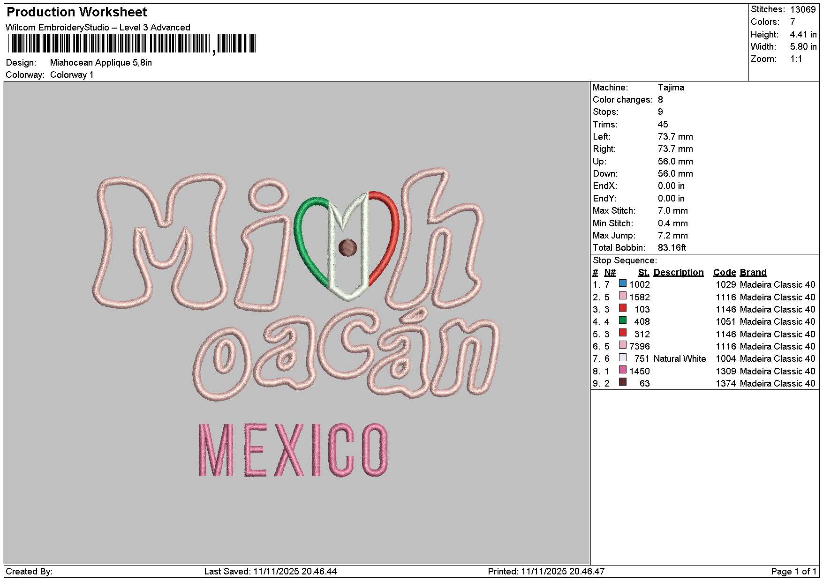Click the 'Page 1 of 1' footer text
823x581 pixels.
[x=794, y=572]
